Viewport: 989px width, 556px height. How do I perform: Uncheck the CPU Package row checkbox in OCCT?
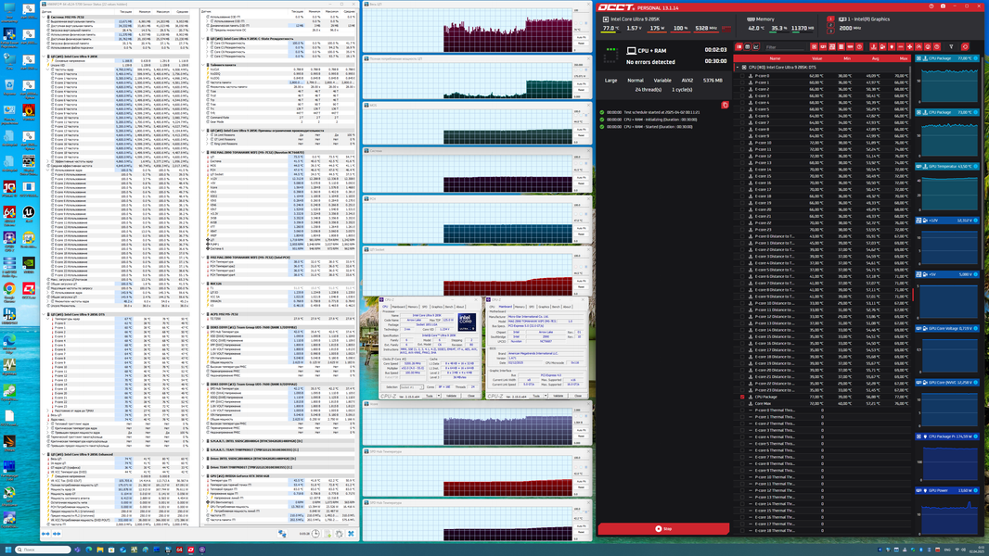pos(742,397)
